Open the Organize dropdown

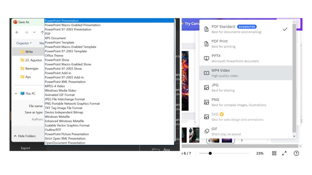24,43
